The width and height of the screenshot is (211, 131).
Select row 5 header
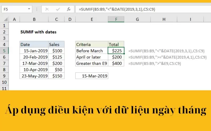tap(4, 51)
